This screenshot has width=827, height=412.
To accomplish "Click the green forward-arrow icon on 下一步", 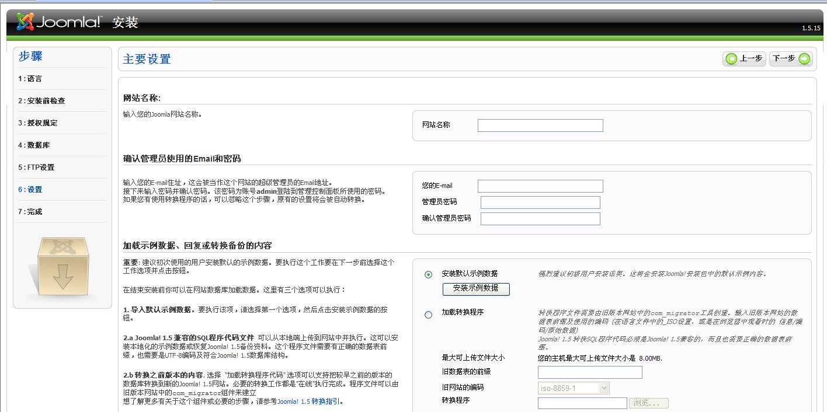I will tap(804, 58).
